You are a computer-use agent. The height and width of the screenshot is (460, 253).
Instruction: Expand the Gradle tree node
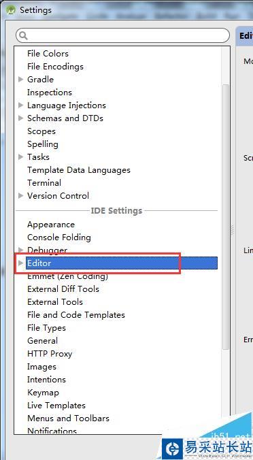coord(20,79)
